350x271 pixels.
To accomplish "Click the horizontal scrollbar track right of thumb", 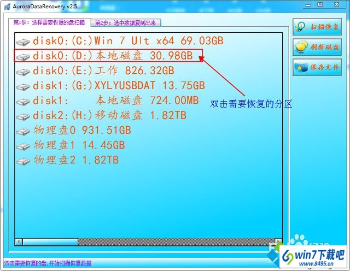I will 176,242.
